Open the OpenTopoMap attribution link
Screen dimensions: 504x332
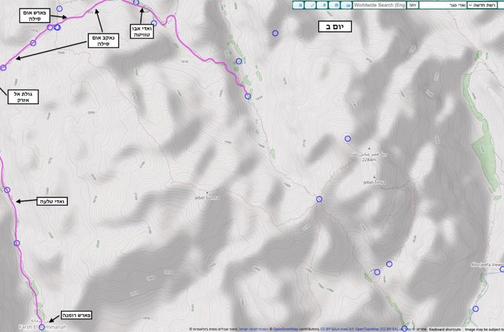[x=375, y=329]
